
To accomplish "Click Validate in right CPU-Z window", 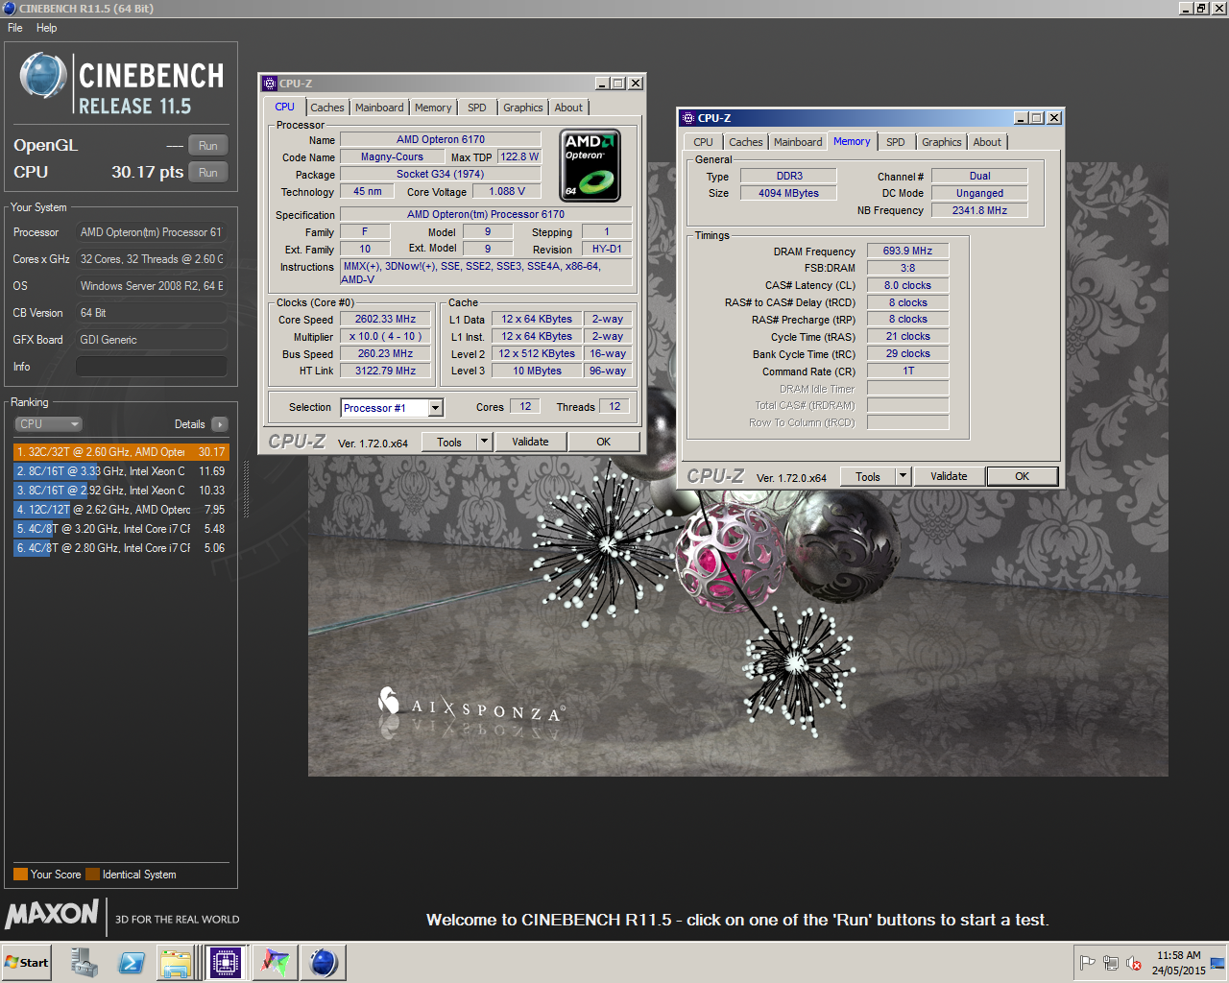I will pyautogui.click(x=949, y=476).
